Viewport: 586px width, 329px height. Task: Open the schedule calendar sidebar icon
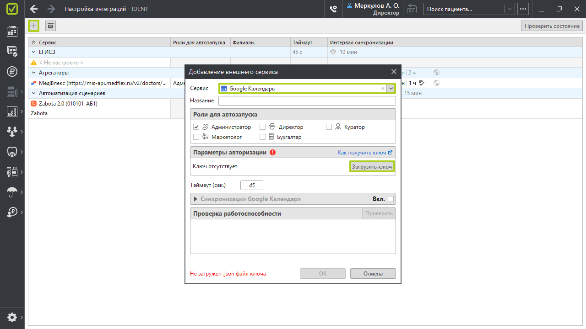(12, 31)
